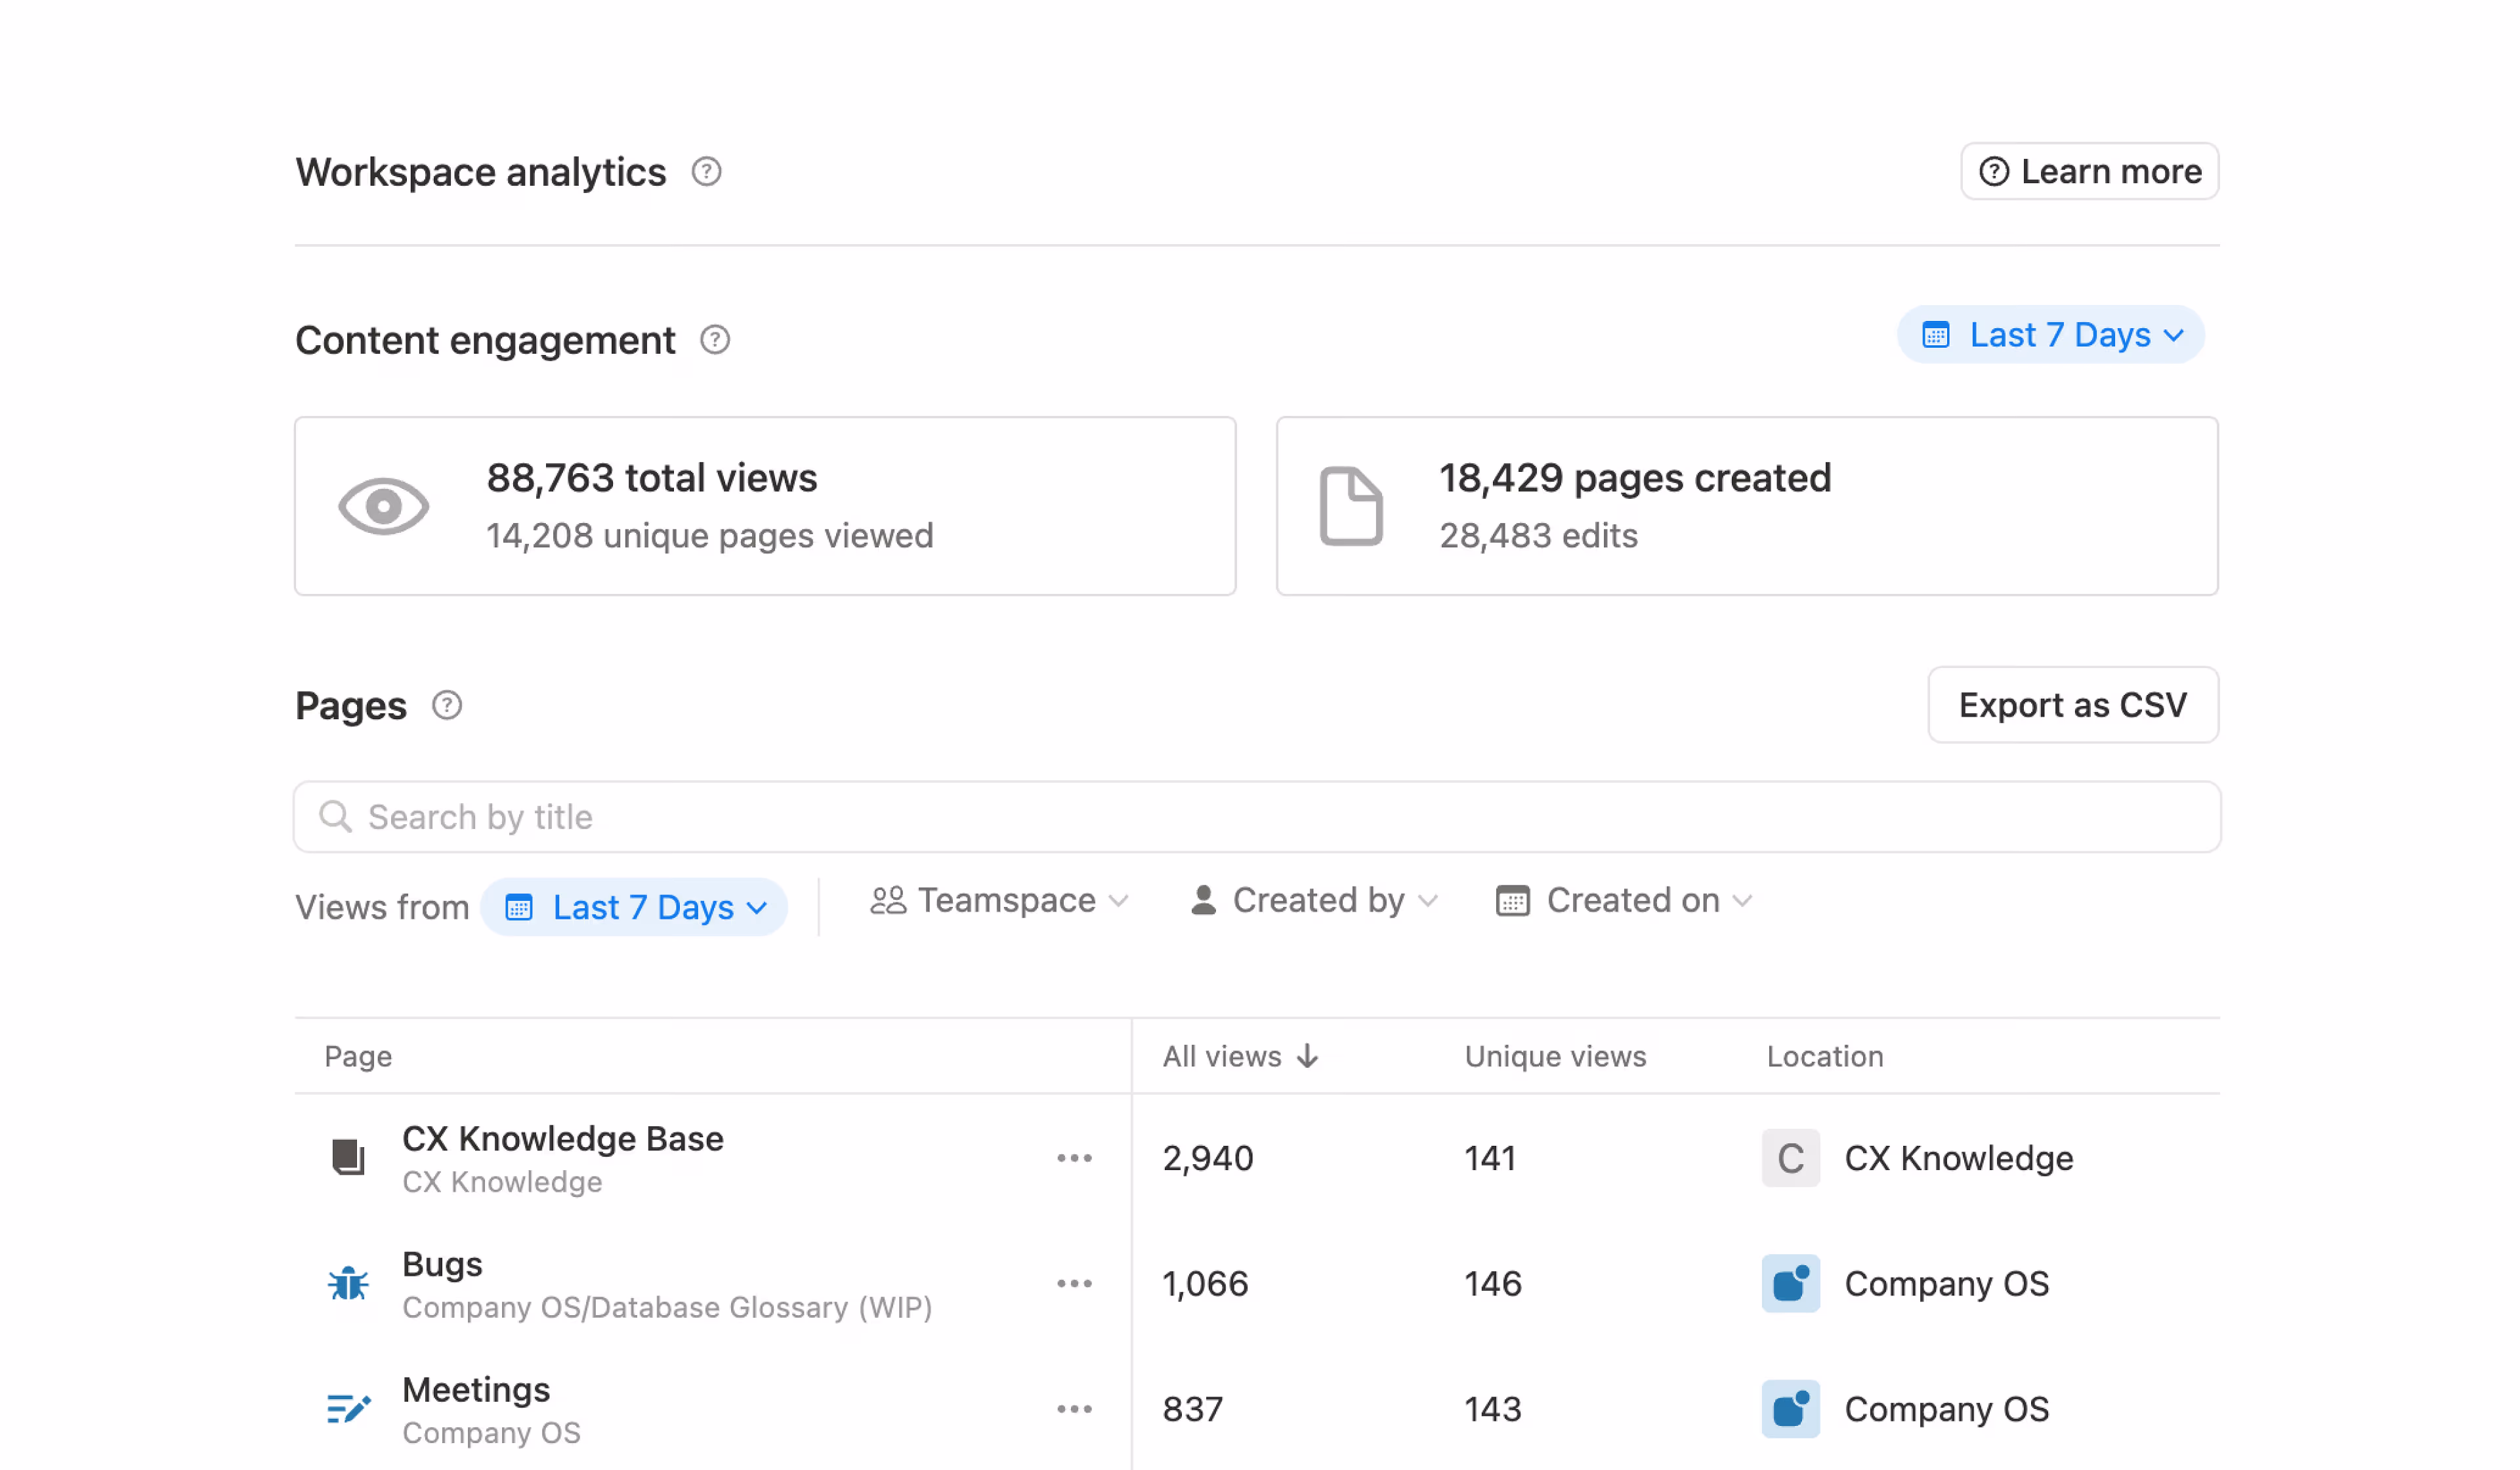Click the question mark next to Pages heading

447,705
